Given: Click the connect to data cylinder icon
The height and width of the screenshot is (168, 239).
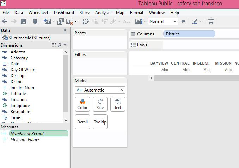Looking at the screenshot, I should tap(35, 21).
